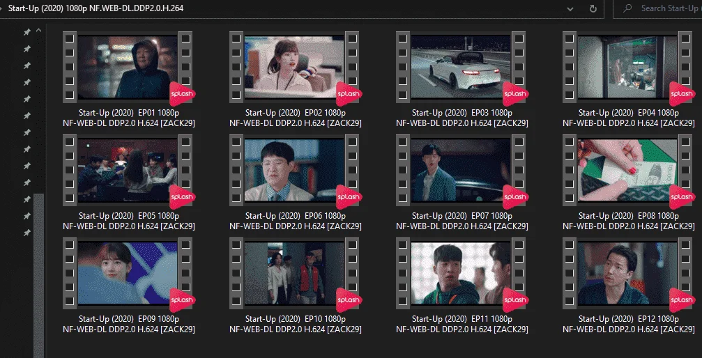Select the EP04 video thumbnail
Screen dimensions: 702x358
627,67
